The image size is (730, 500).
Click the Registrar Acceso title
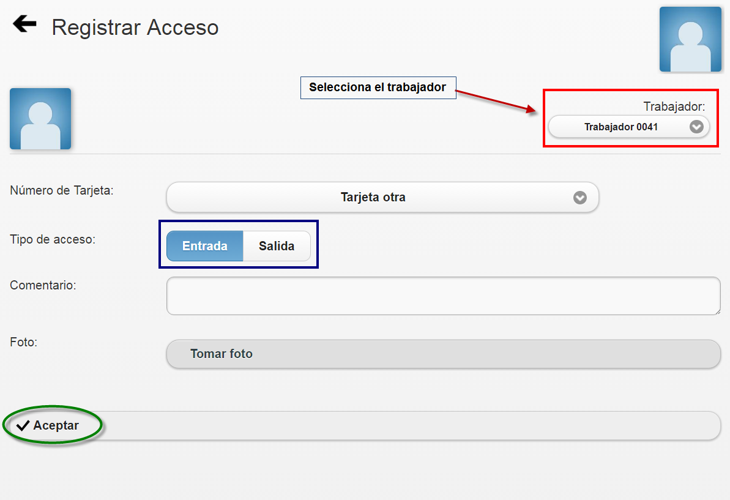pos(135,28)
